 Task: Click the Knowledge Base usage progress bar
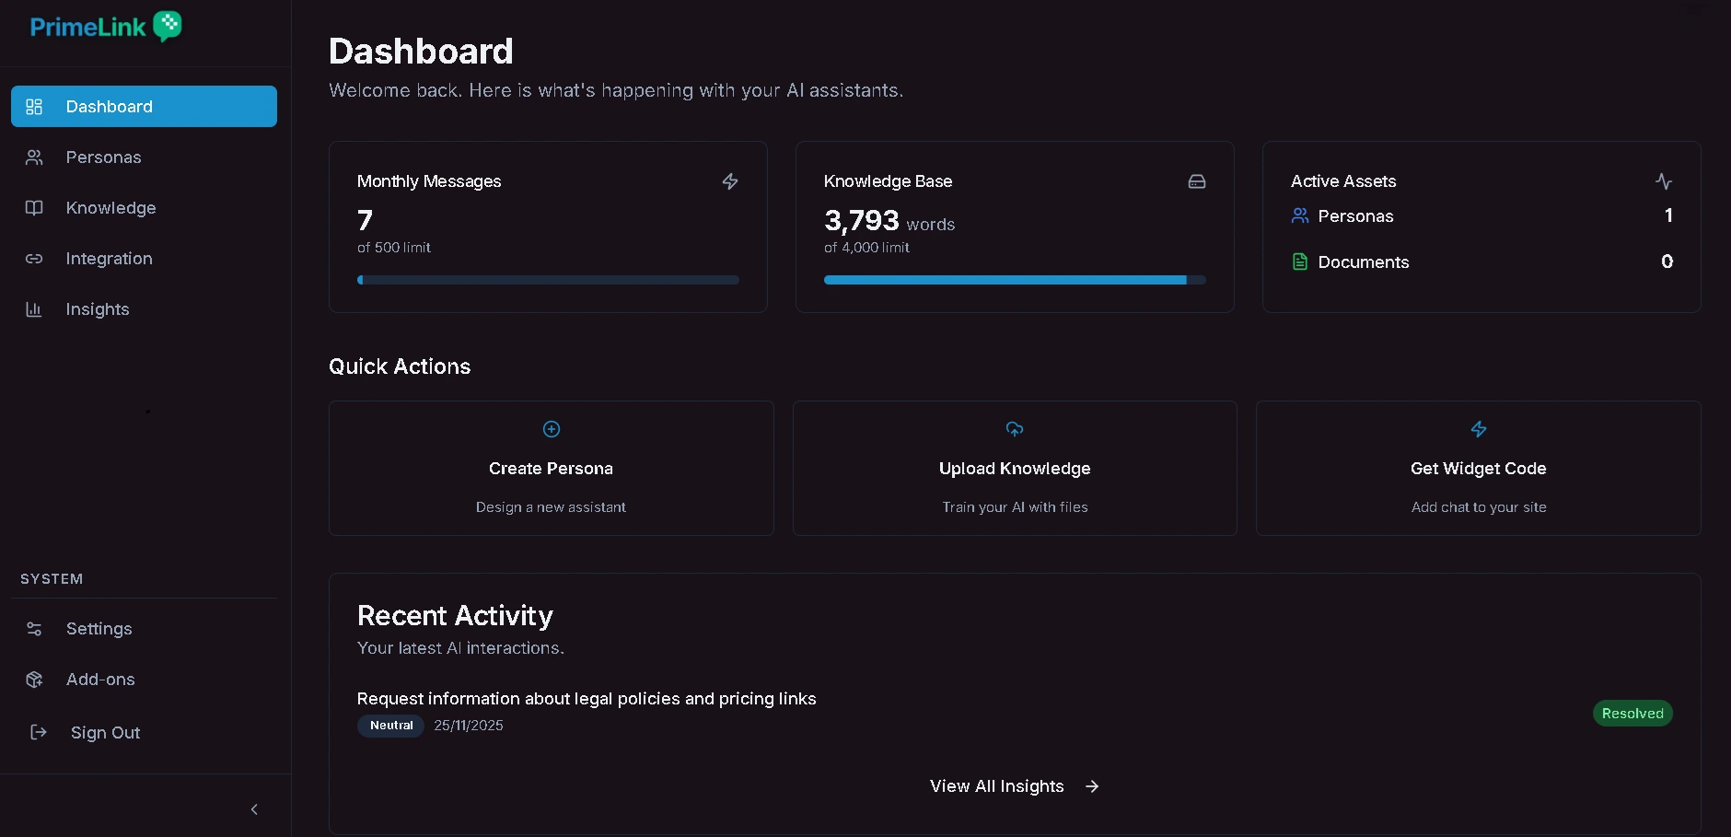pyautogui.click(x=1014, y=280)
